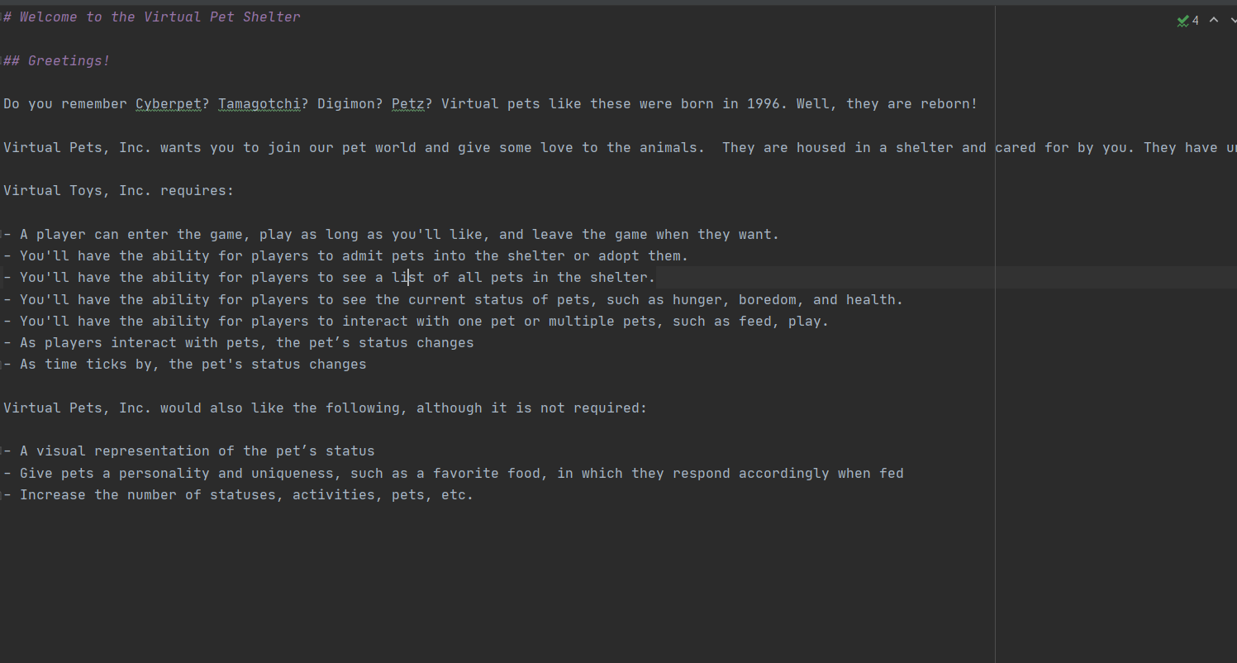Jump to previous highlighted problem arrow
The image size is (1237, 663).
1214,20
